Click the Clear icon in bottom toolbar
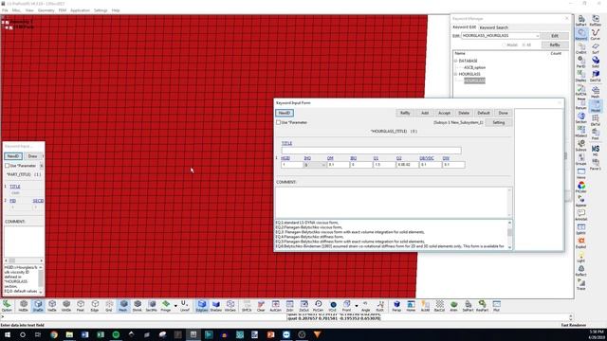The width and height of the screenshot is (607, 341). pos(261,305)
